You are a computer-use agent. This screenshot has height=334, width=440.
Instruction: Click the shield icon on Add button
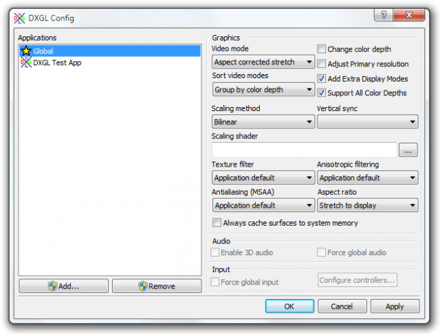point(52,286)
